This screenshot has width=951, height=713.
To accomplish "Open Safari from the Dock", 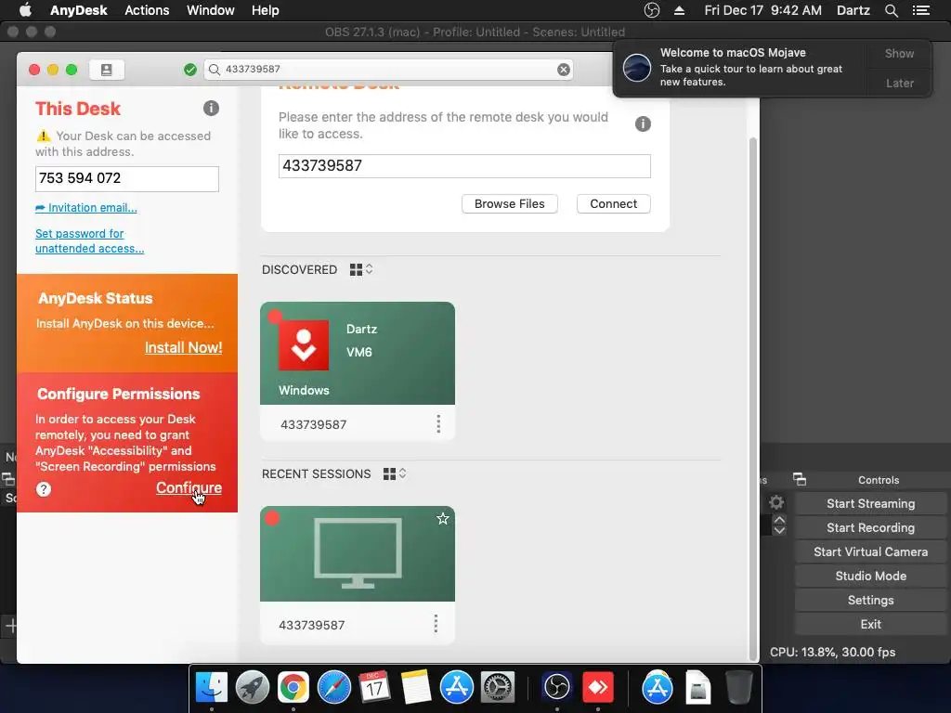I will tap(334, 688).
